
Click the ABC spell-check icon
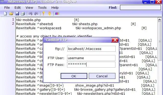coord(57,14)
